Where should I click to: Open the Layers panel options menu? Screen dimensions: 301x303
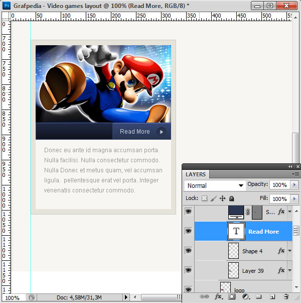296,174
